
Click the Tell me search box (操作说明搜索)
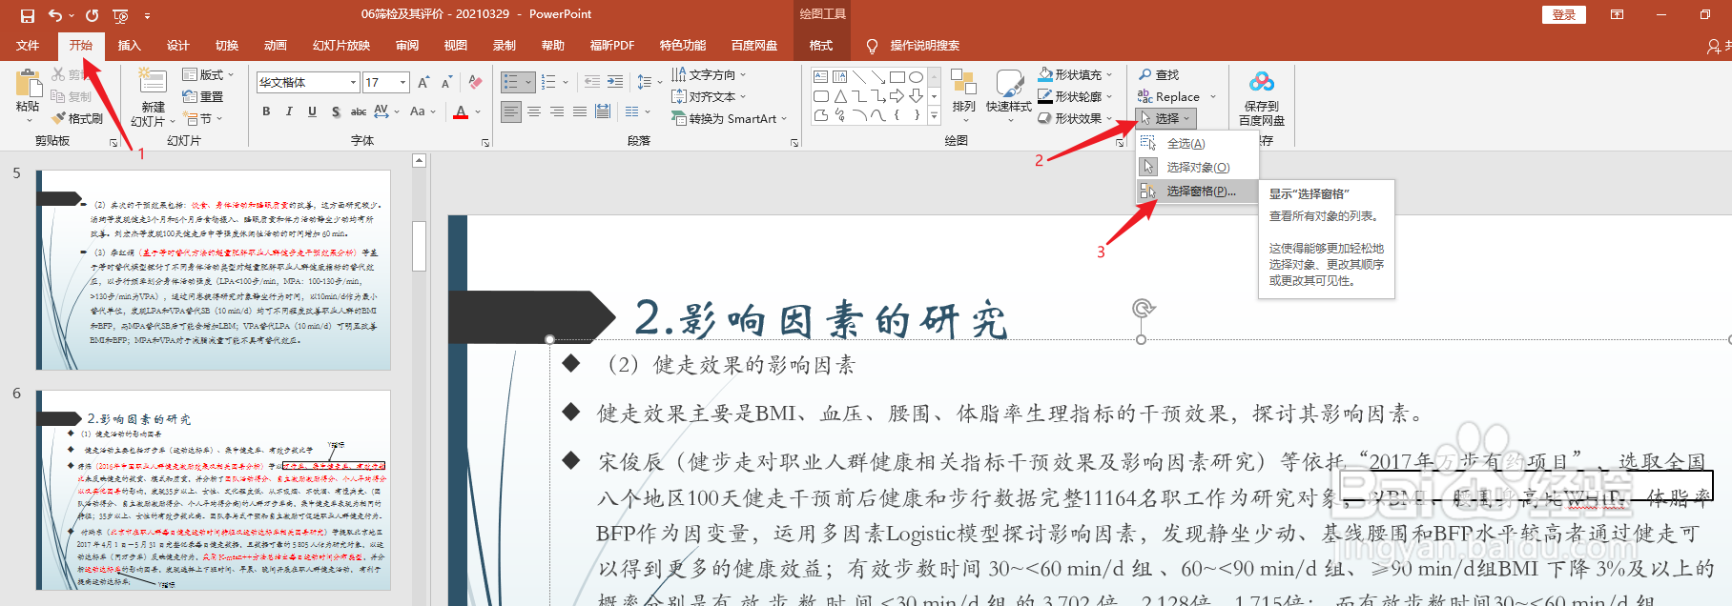pos(914,45)
